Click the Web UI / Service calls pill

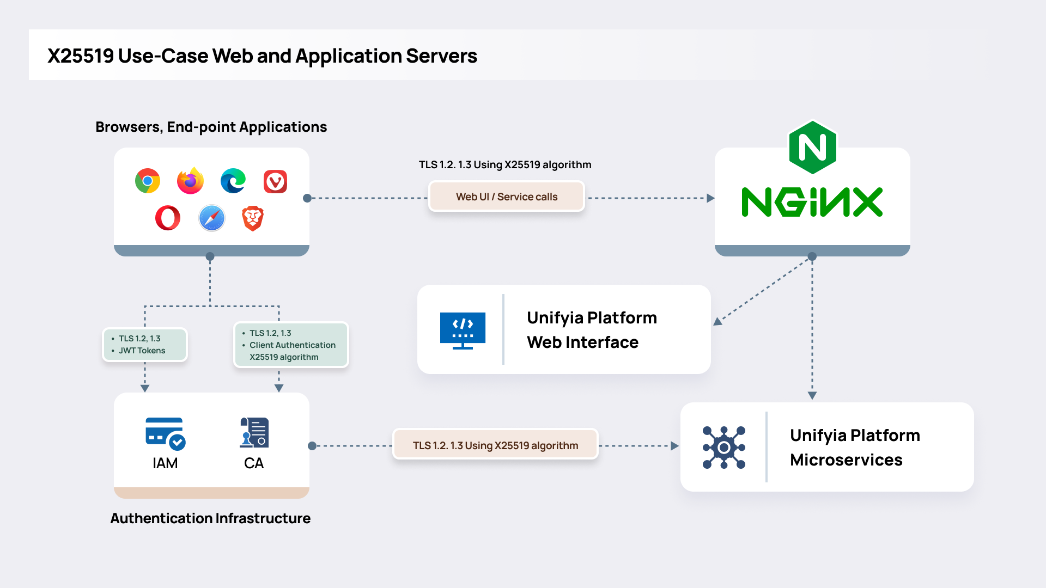tap(506, 197)
